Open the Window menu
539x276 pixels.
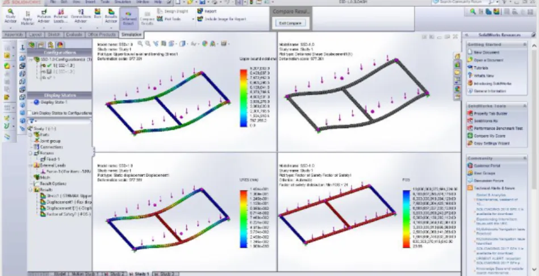coord(143,2)
